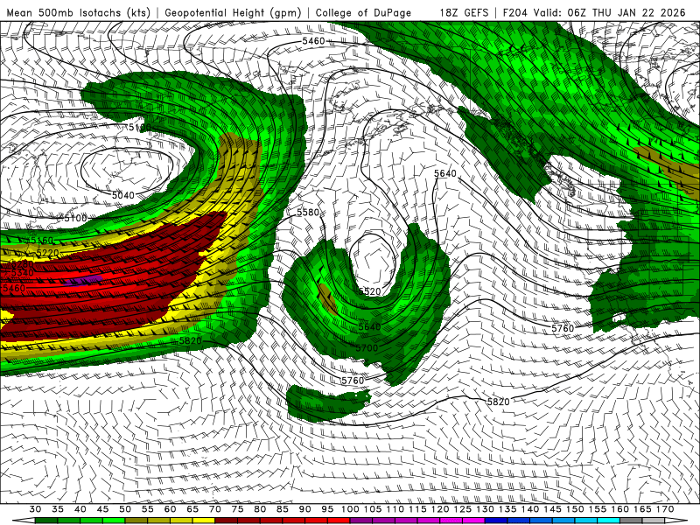
Task: Select the "F204 Valid: 06Z THU JAN 22 2026" text
Action: [594, 13]
